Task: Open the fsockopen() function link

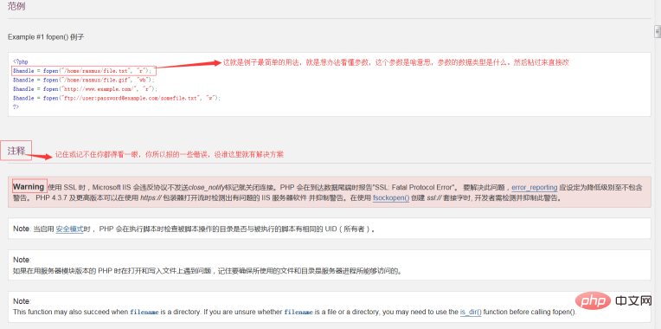Action: pyautogui.click(x=391, y=197)
